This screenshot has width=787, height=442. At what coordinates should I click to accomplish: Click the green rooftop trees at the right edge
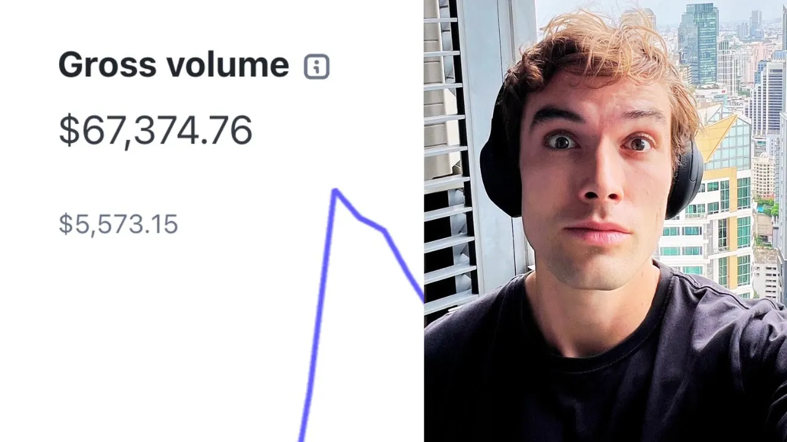coord(770,206)
